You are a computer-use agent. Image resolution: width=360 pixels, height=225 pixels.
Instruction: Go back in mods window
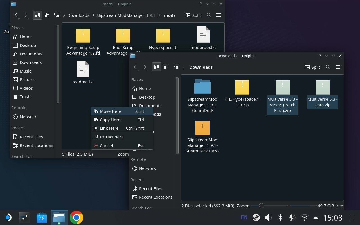coord(16,15)
